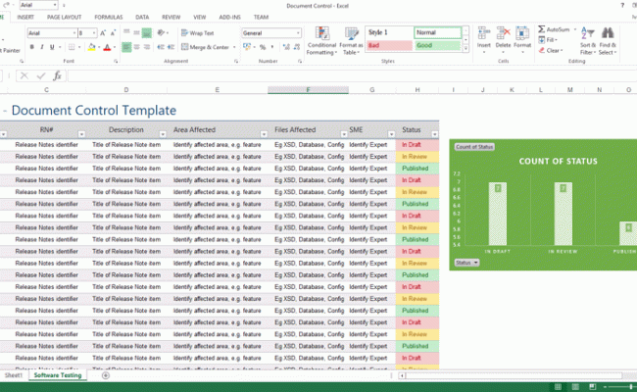Open the REVIEW ribbon tab
The width and height of the screenshot is (637, 392).
coord(171,17)
